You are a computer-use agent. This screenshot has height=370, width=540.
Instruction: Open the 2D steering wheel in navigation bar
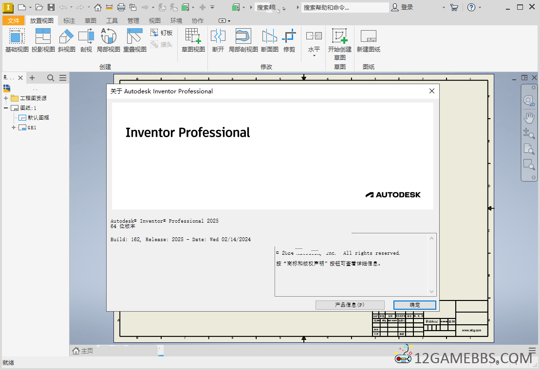coord(529,101)
